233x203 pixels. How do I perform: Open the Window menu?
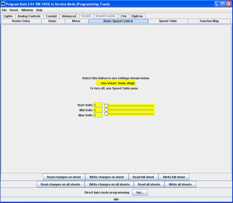pos(27,10)
